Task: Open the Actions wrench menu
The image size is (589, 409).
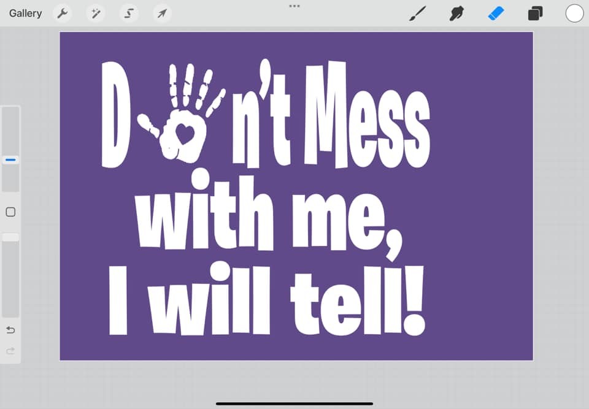Action: coord(62,13)
